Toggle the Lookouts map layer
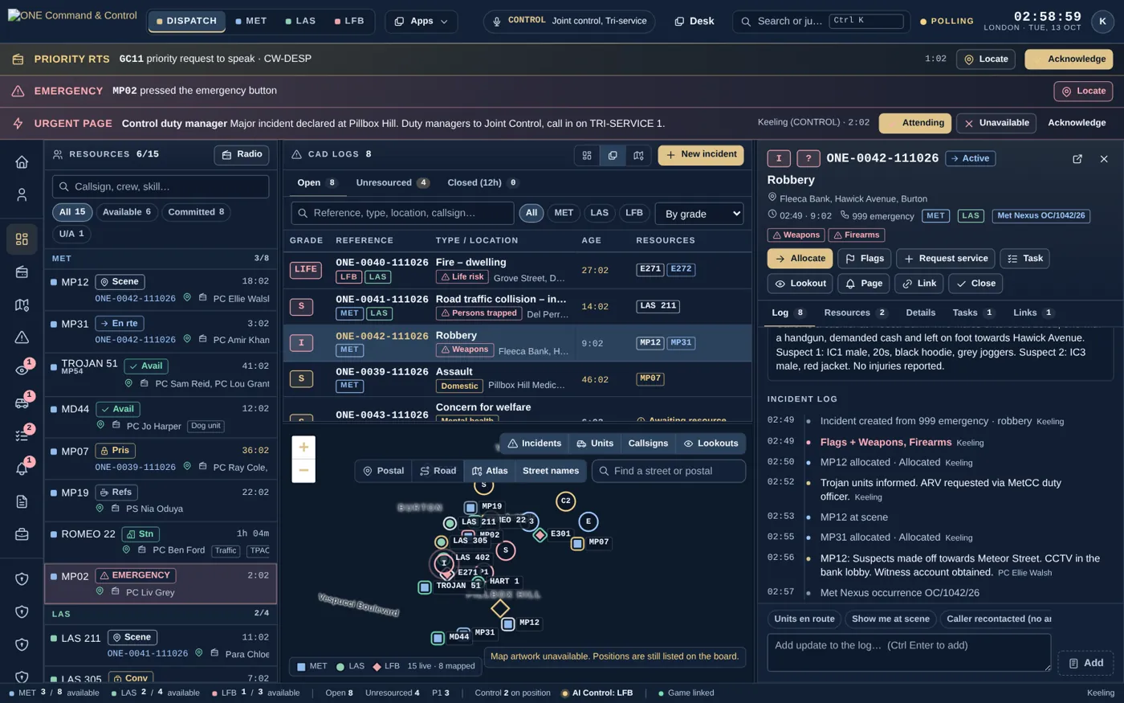1124x703 pixels. (x=711, y=443)
